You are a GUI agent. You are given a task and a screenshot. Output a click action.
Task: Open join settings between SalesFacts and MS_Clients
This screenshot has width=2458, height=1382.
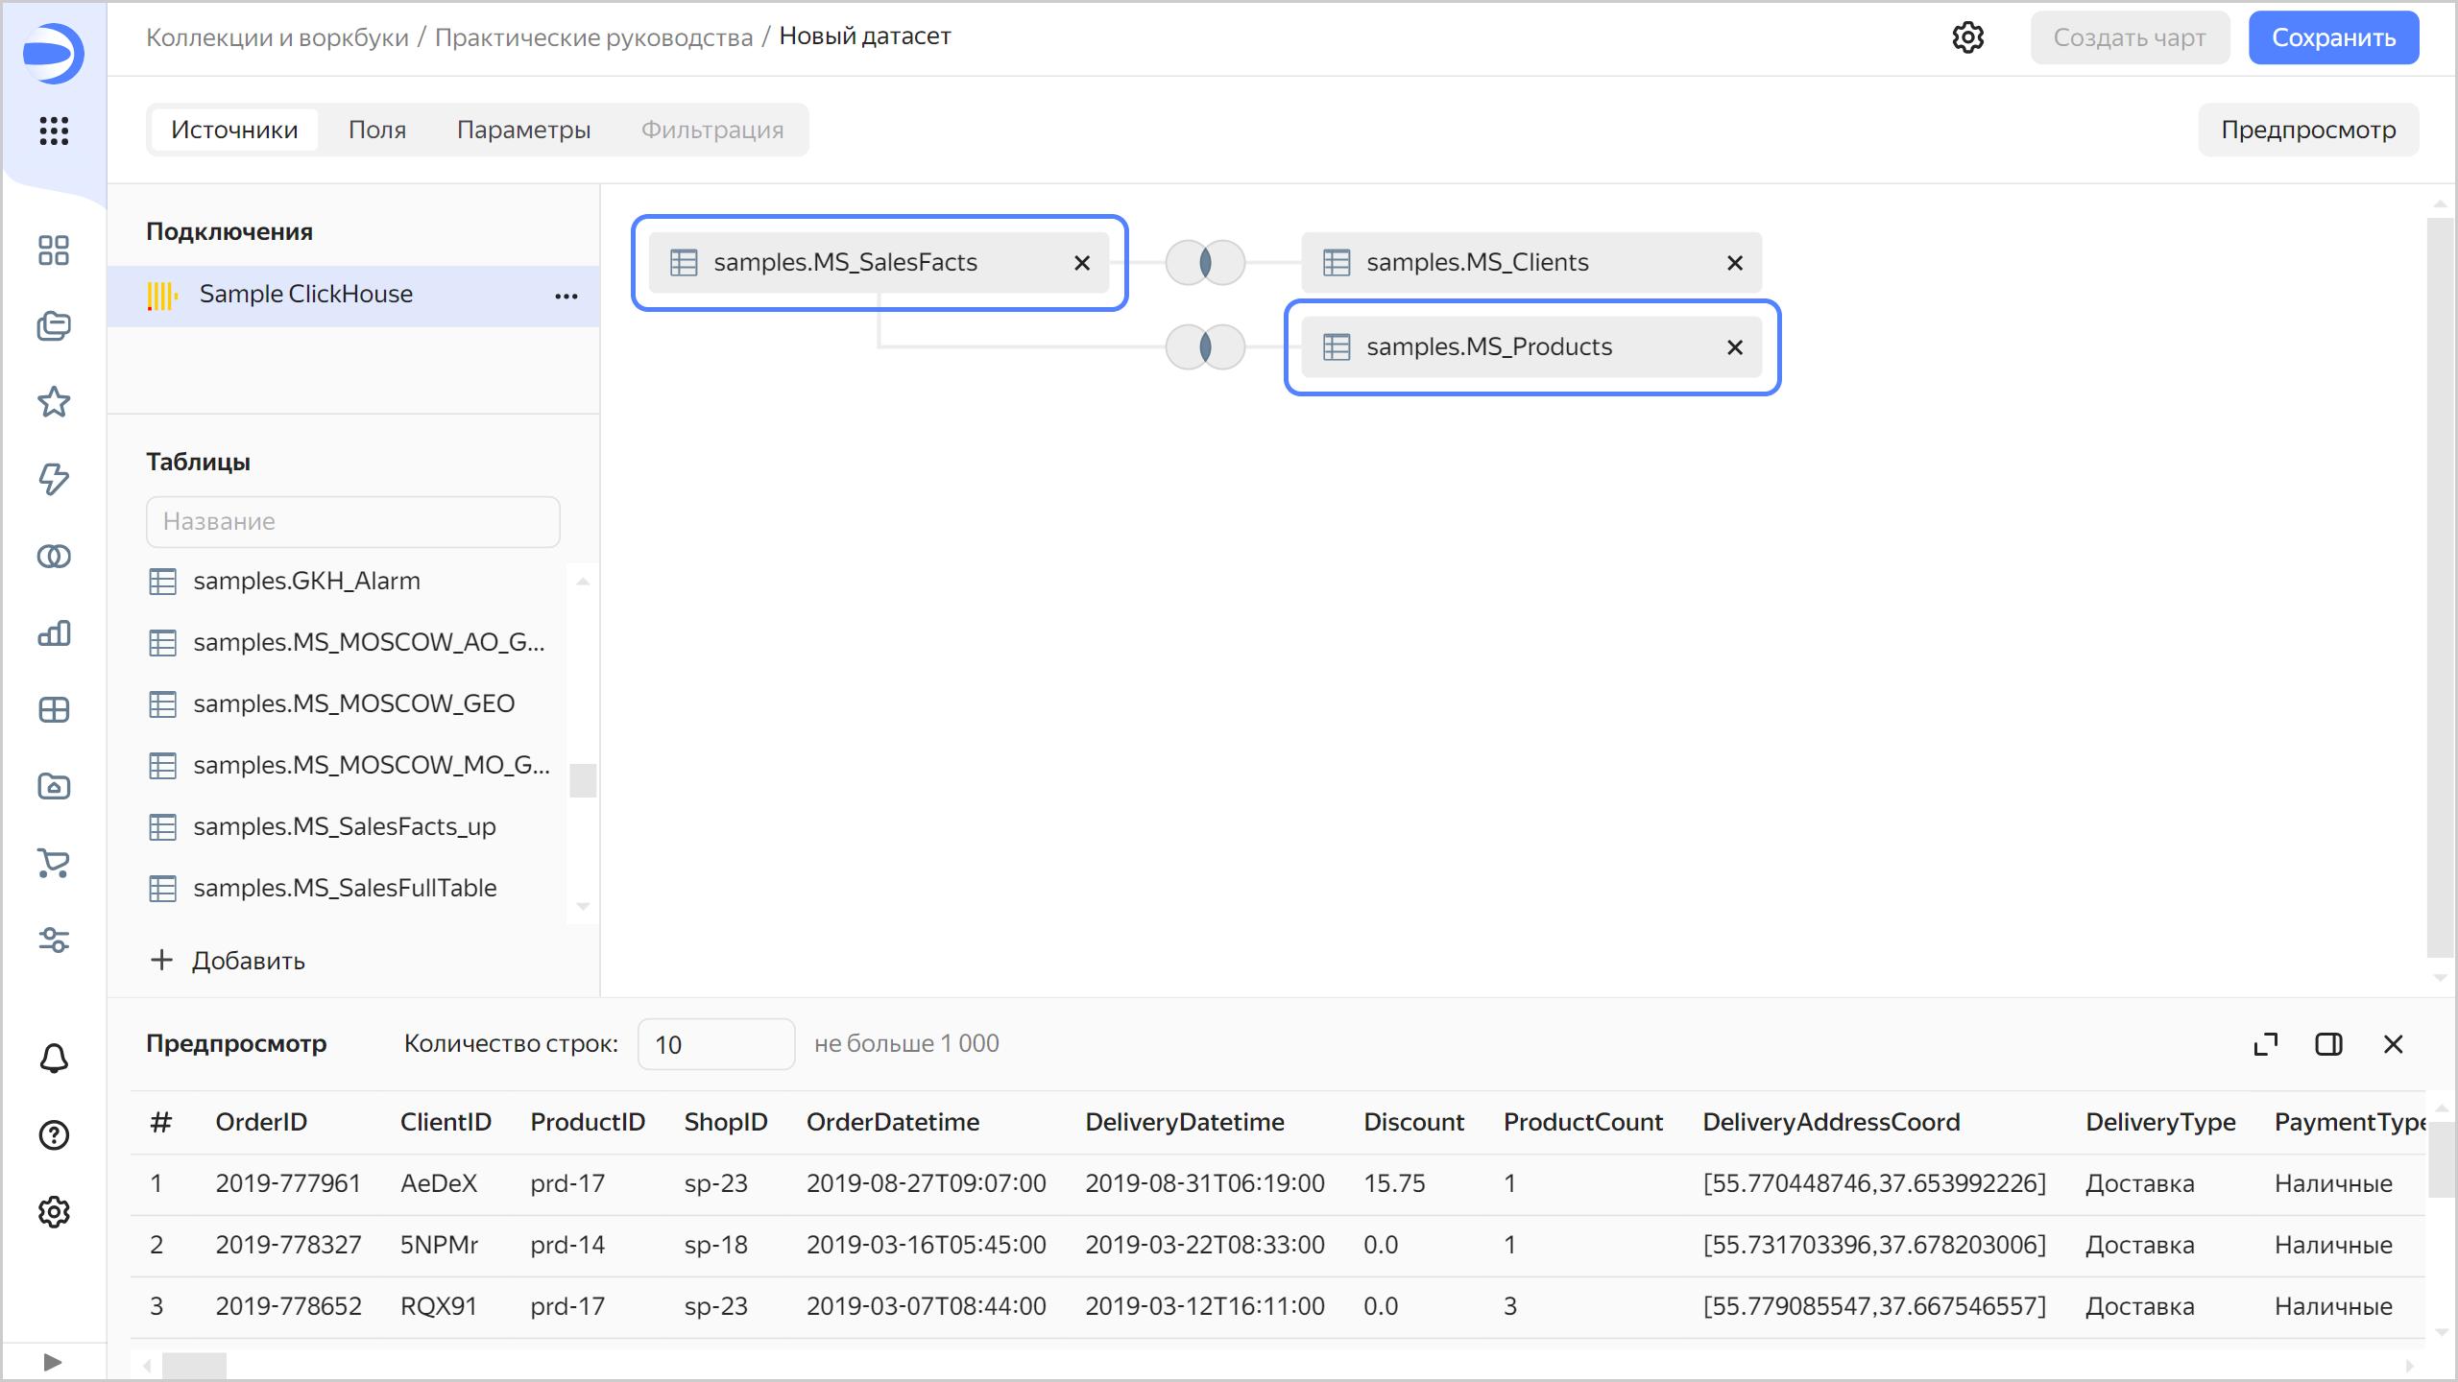[x=1205, y=262]
